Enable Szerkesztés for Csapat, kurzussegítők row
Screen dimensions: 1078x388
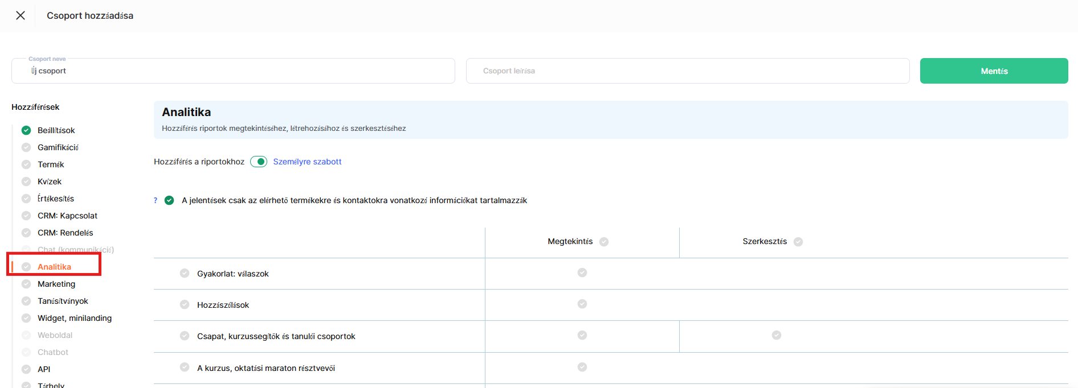[x=777, y=335]
